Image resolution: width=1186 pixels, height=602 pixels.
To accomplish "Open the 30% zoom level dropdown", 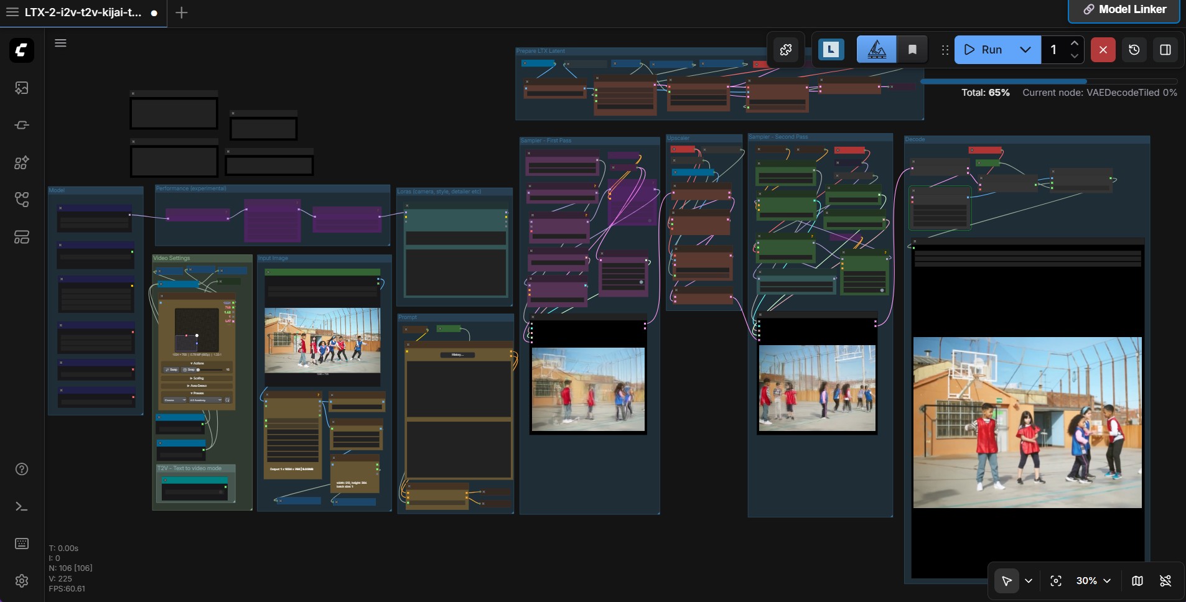I will pyautogui.click(x=1093, y=581).
